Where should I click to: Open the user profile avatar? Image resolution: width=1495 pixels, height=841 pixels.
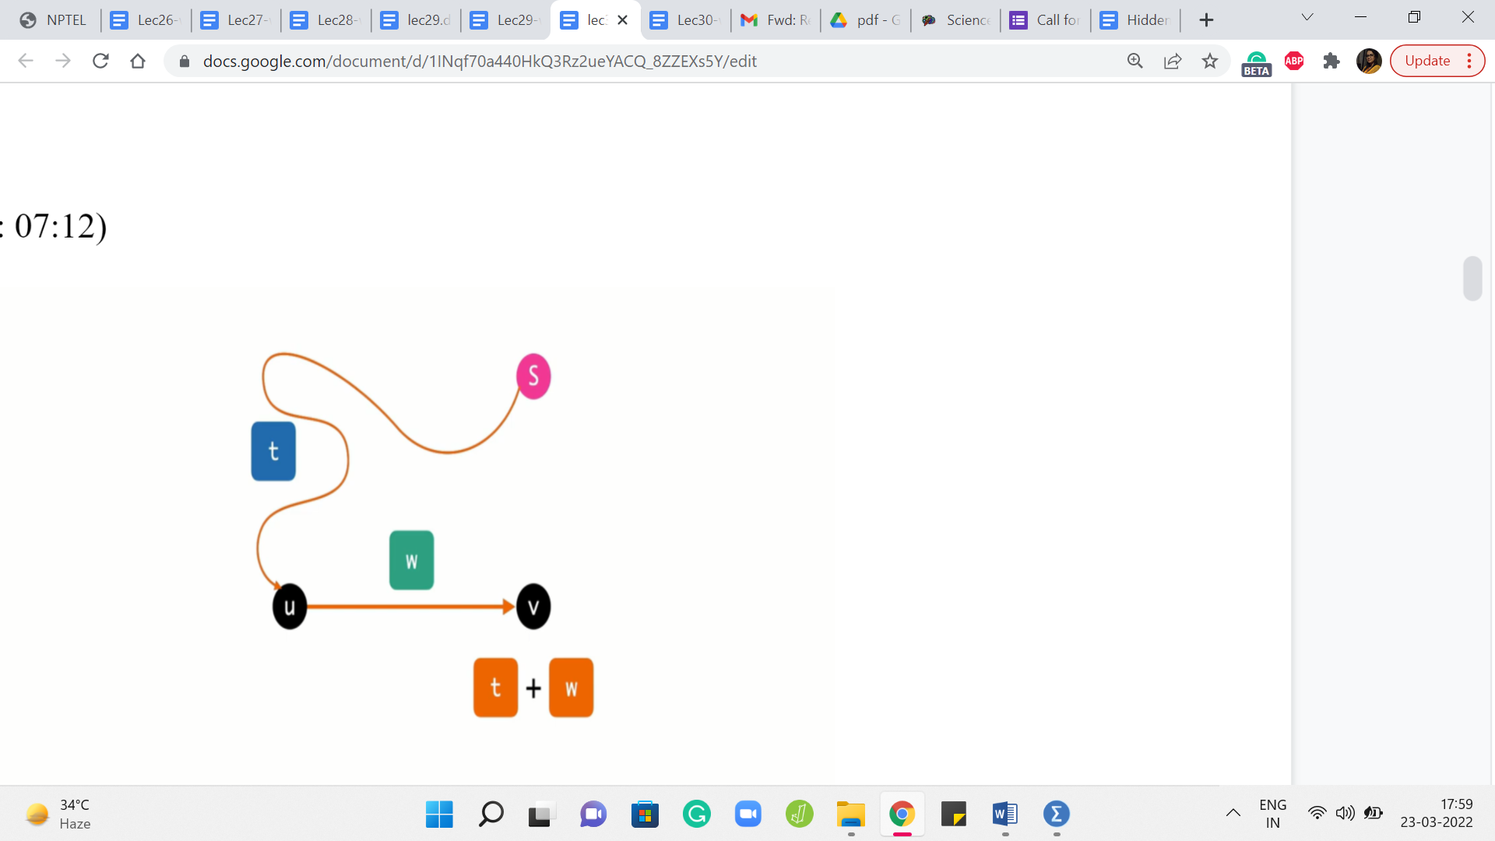point(1368,61)
